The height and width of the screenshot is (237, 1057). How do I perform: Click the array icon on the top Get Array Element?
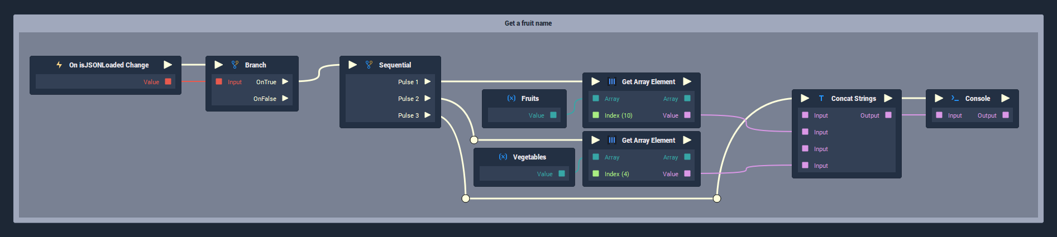(x=612, y=81)
